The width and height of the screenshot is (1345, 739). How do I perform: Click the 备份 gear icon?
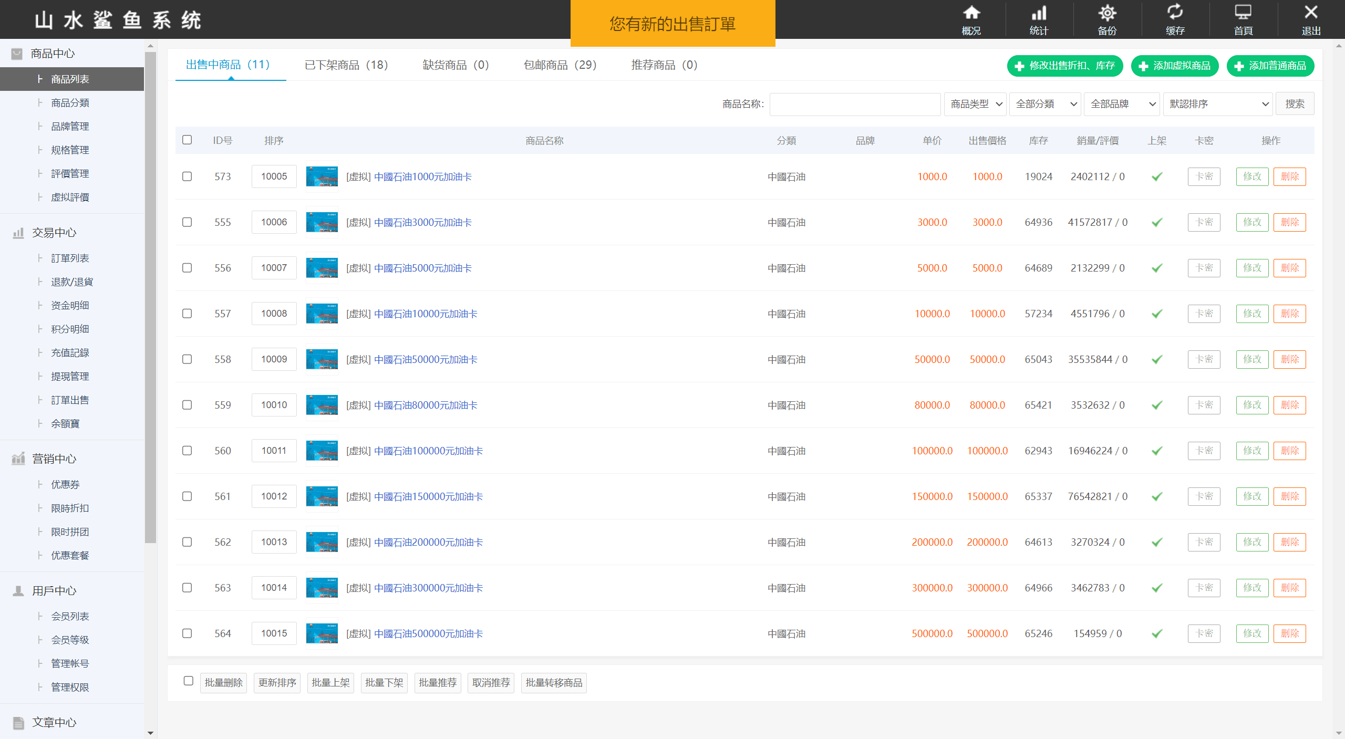tap(1107, 13)
